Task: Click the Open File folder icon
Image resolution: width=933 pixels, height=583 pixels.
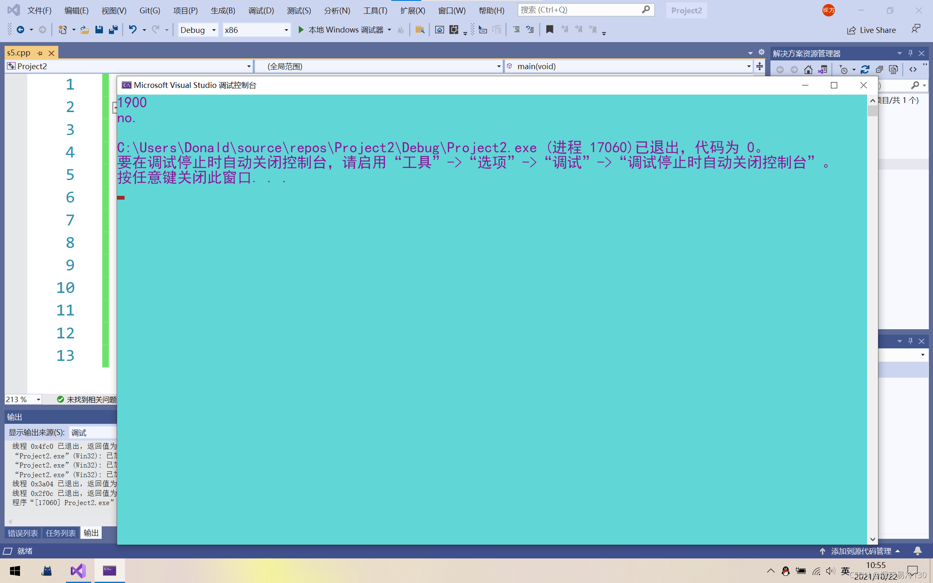Action: pyautogui.click(x=85, y=30)
